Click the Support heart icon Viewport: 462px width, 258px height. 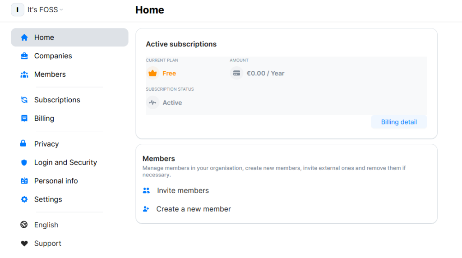(x=24, y=244)
